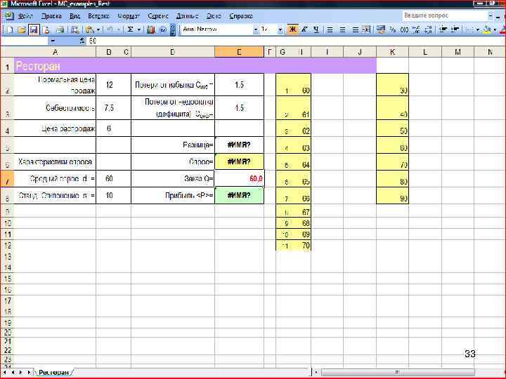
Task: Click the AutoSum sigma icon
Action: tap(130, 29)
